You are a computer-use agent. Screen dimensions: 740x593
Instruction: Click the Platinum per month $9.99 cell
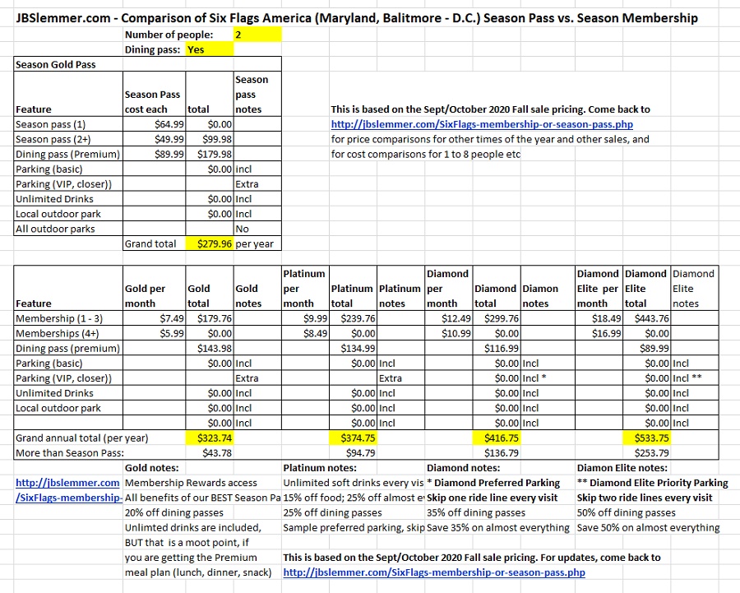point(305,318)
